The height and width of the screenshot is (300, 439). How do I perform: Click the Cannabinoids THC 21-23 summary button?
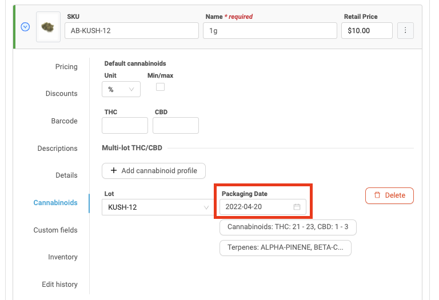[288, 227]
